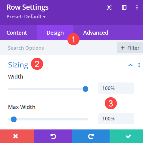Image resolution: width=143 pixels, height=143 pixels.
Task: Click the purple undo button
Action: click(53, 136)
